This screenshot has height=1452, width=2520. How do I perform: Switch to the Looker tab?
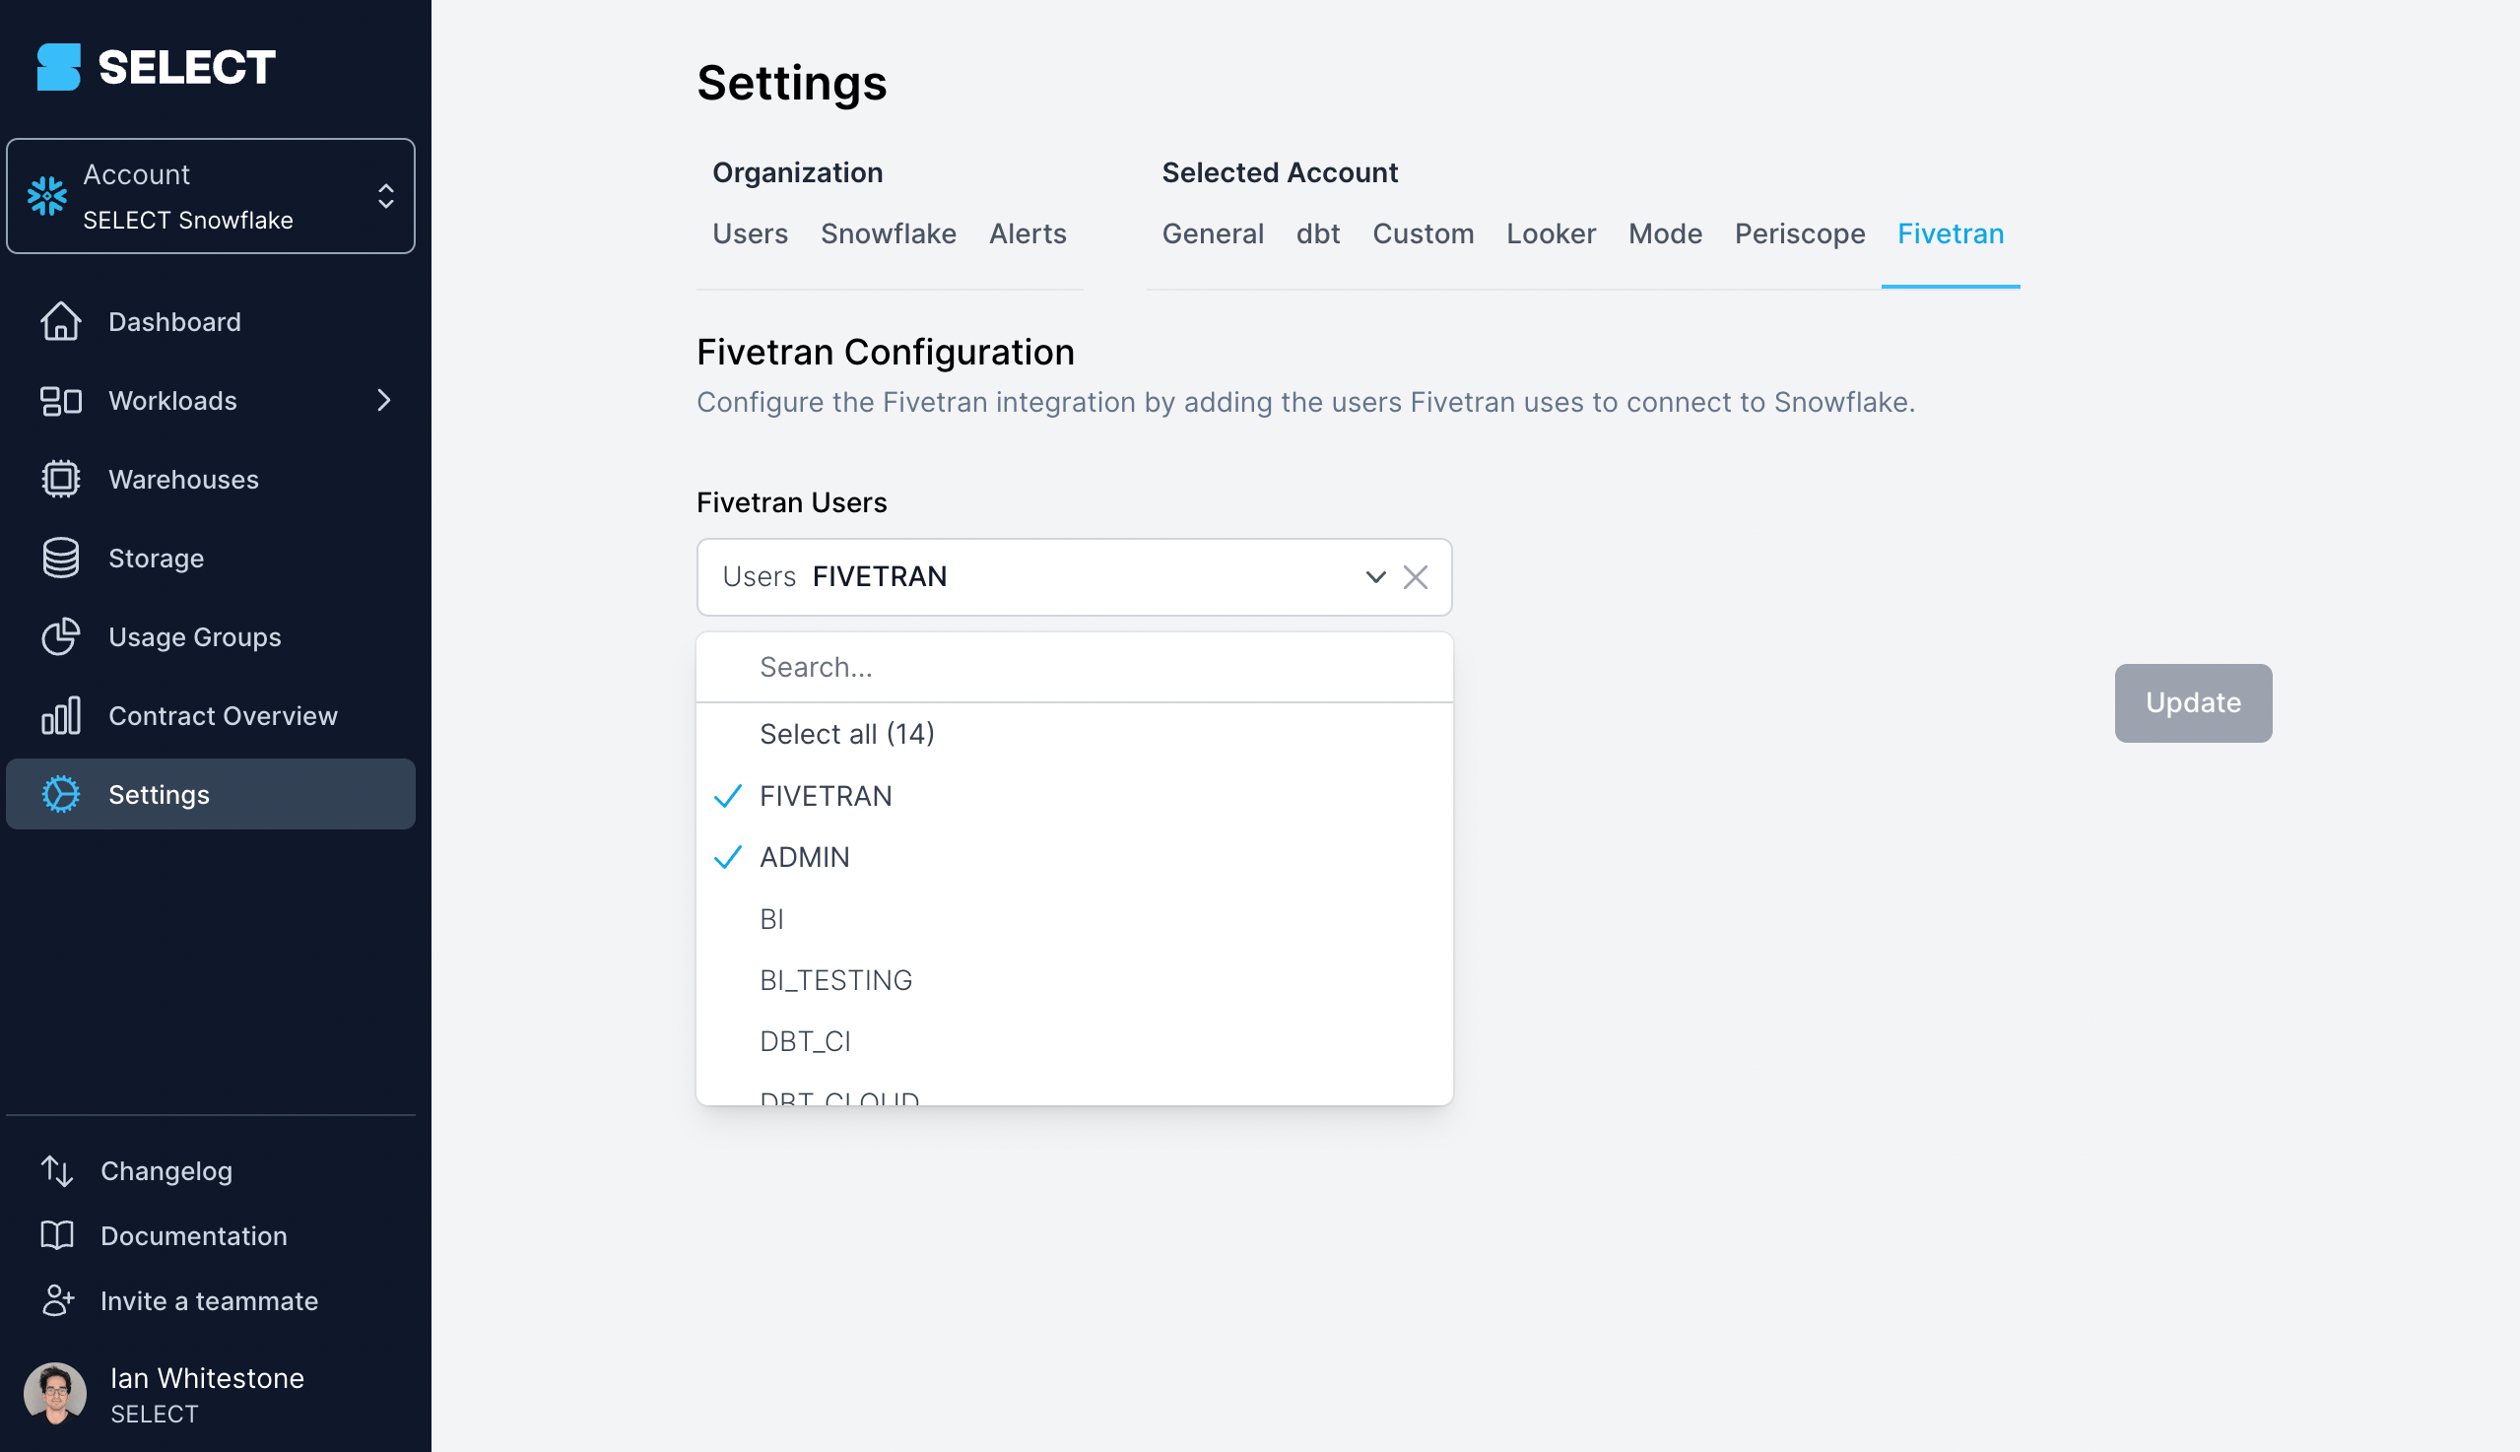[1551, 233]
